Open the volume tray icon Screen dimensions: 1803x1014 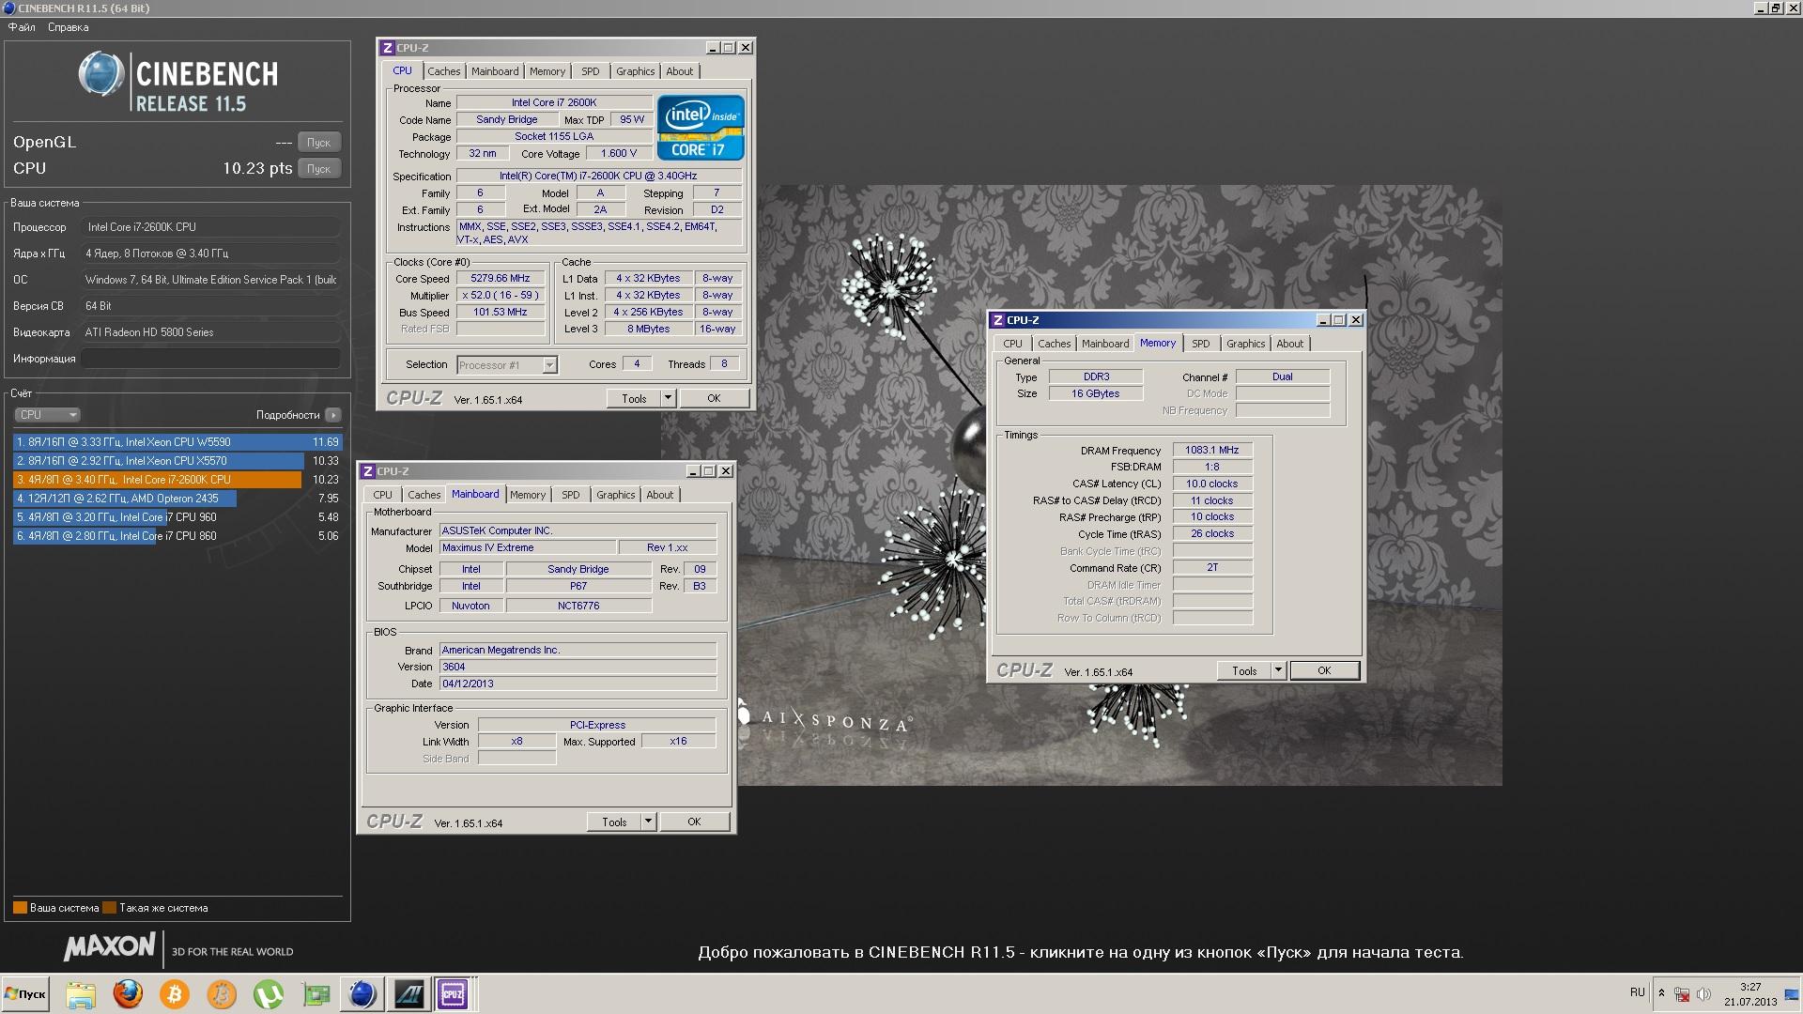(1703, 993)
